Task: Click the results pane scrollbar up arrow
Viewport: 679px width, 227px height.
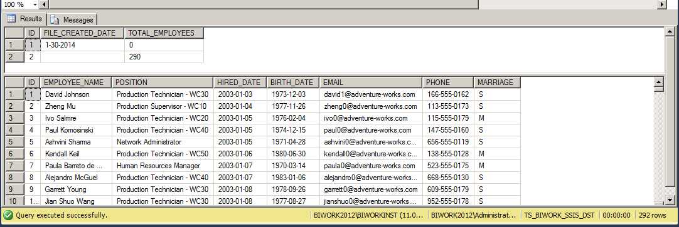Action: tap(670, 32)
